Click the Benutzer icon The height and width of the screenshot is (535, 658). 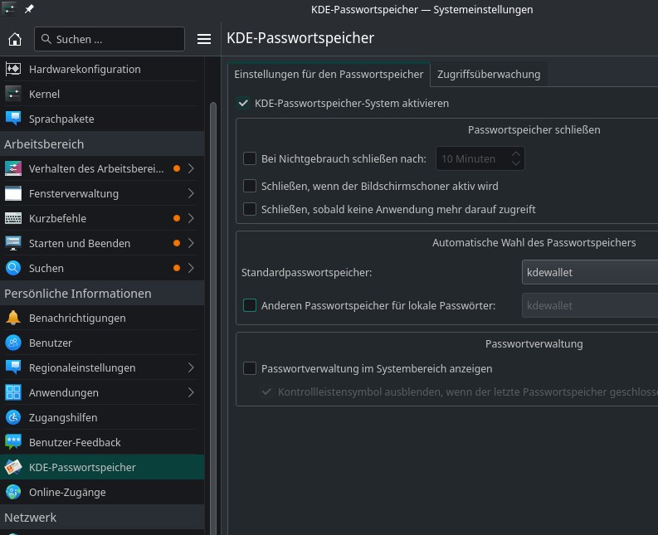point(13,343)
